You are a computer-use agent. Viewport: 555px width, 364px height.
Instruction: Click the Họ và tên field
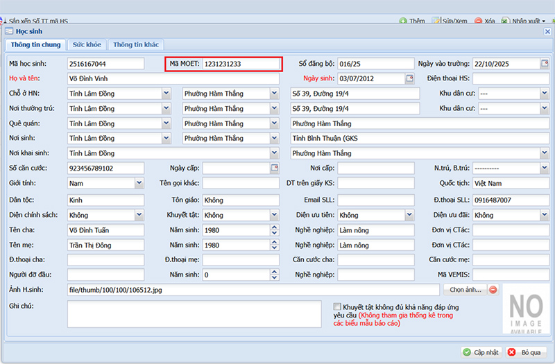(173, 78)
